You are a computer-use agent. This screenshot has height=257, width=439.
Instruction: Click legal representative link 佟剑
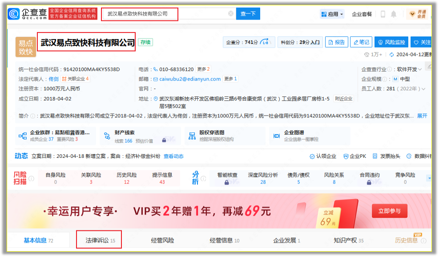coord(53,79)
